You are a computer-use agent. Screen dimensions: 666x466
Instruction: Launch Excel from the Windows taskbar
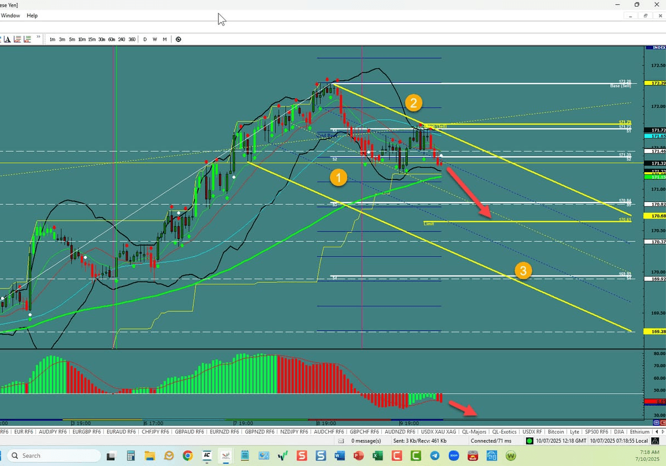377,456
